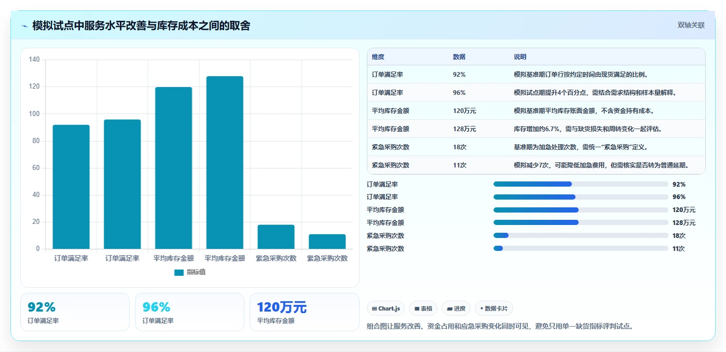The height and width of the screenshot is (352, 726).
Task: Select the 表格 chip
Action: point(423,308)
